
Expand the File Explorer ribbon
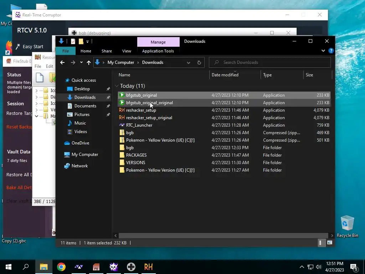pyautogui.click(x=323, y=51)
